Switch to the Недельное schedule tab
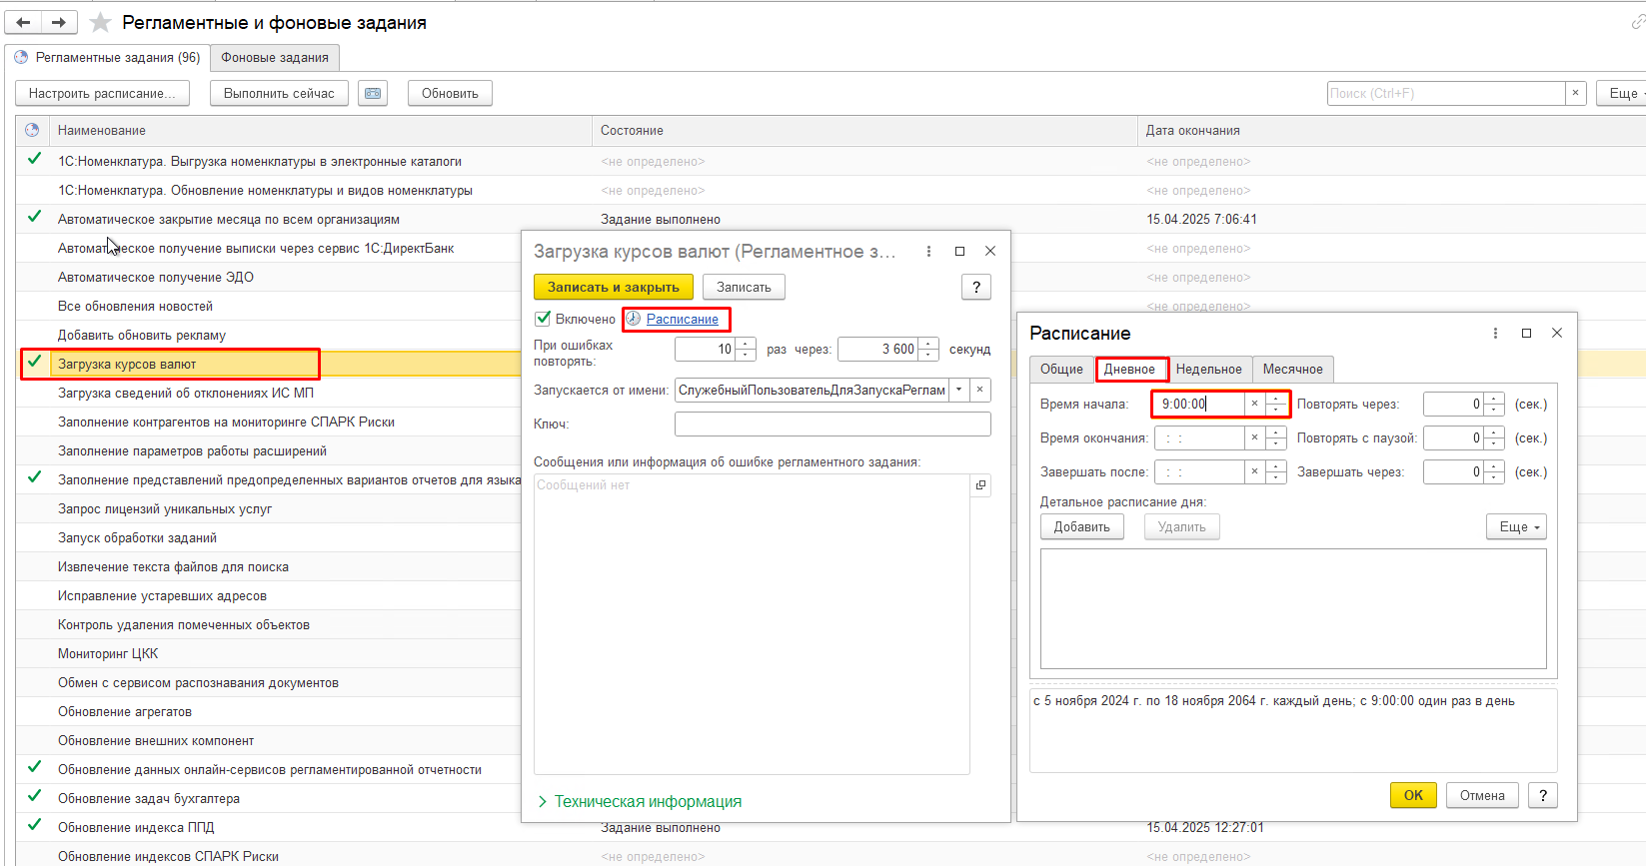This screenshot has width=1646, height=866. (1208, 369)
